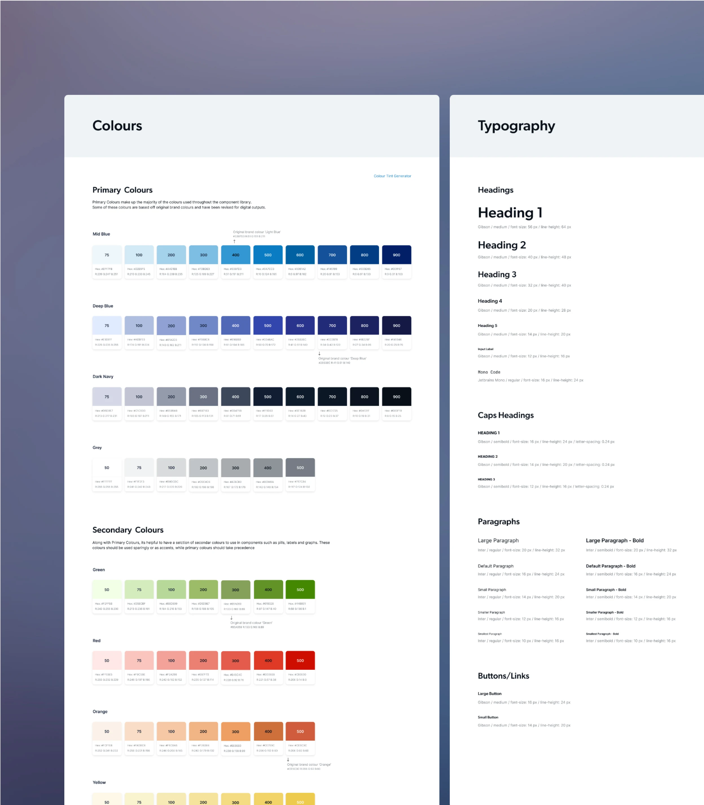The height and width of the screenshot is (805, 704).
Task: Click the Green 100 swatch
Action: pos(171,597)
